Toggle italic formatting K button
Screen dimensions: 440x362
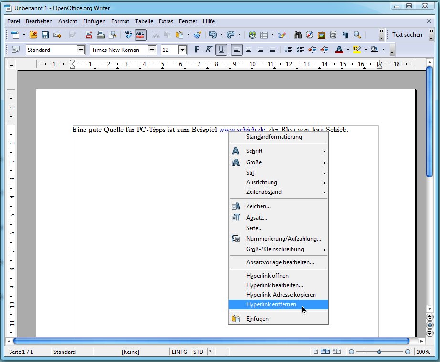pos(208,50)
